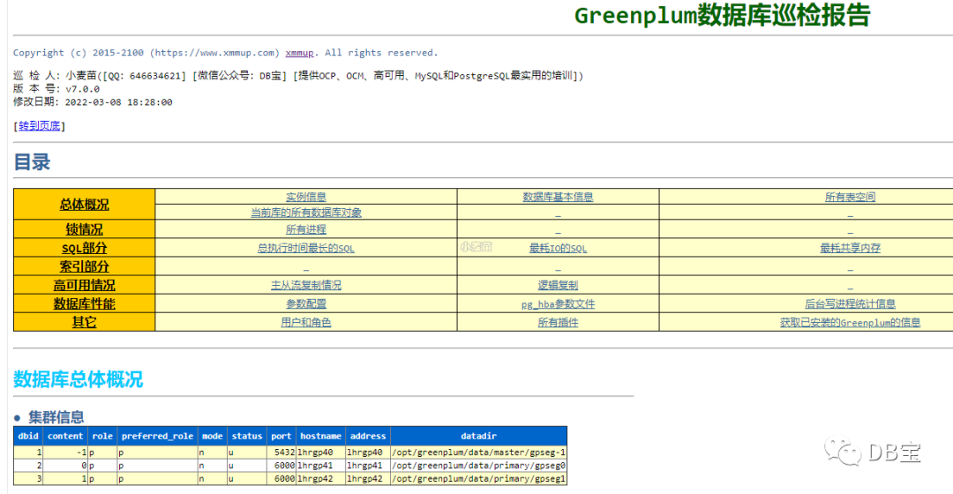Jump to page bottom via 转到页底 link

click(40, 126)
